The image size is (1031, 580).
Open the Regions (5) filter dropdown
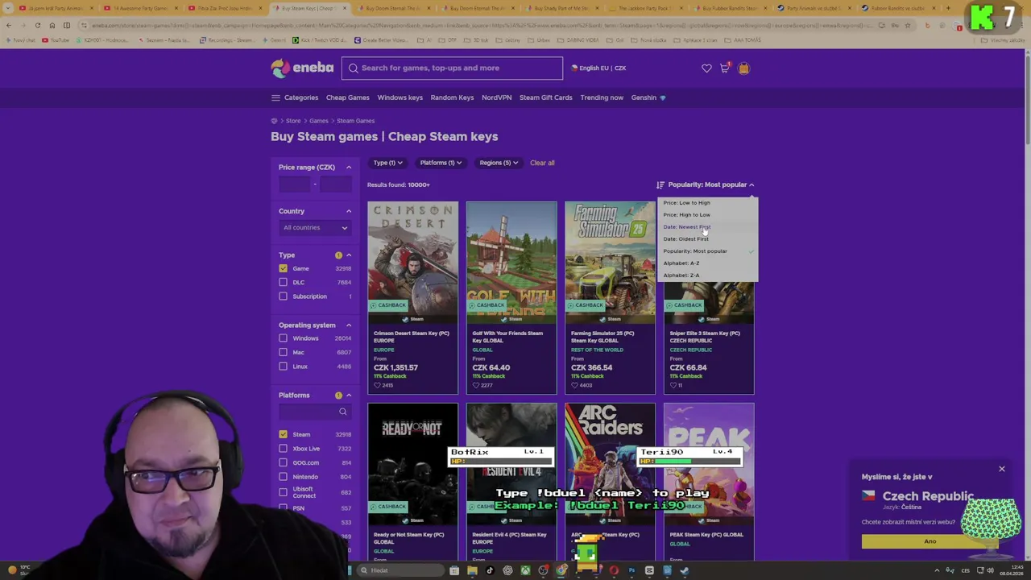pos(499,163)
